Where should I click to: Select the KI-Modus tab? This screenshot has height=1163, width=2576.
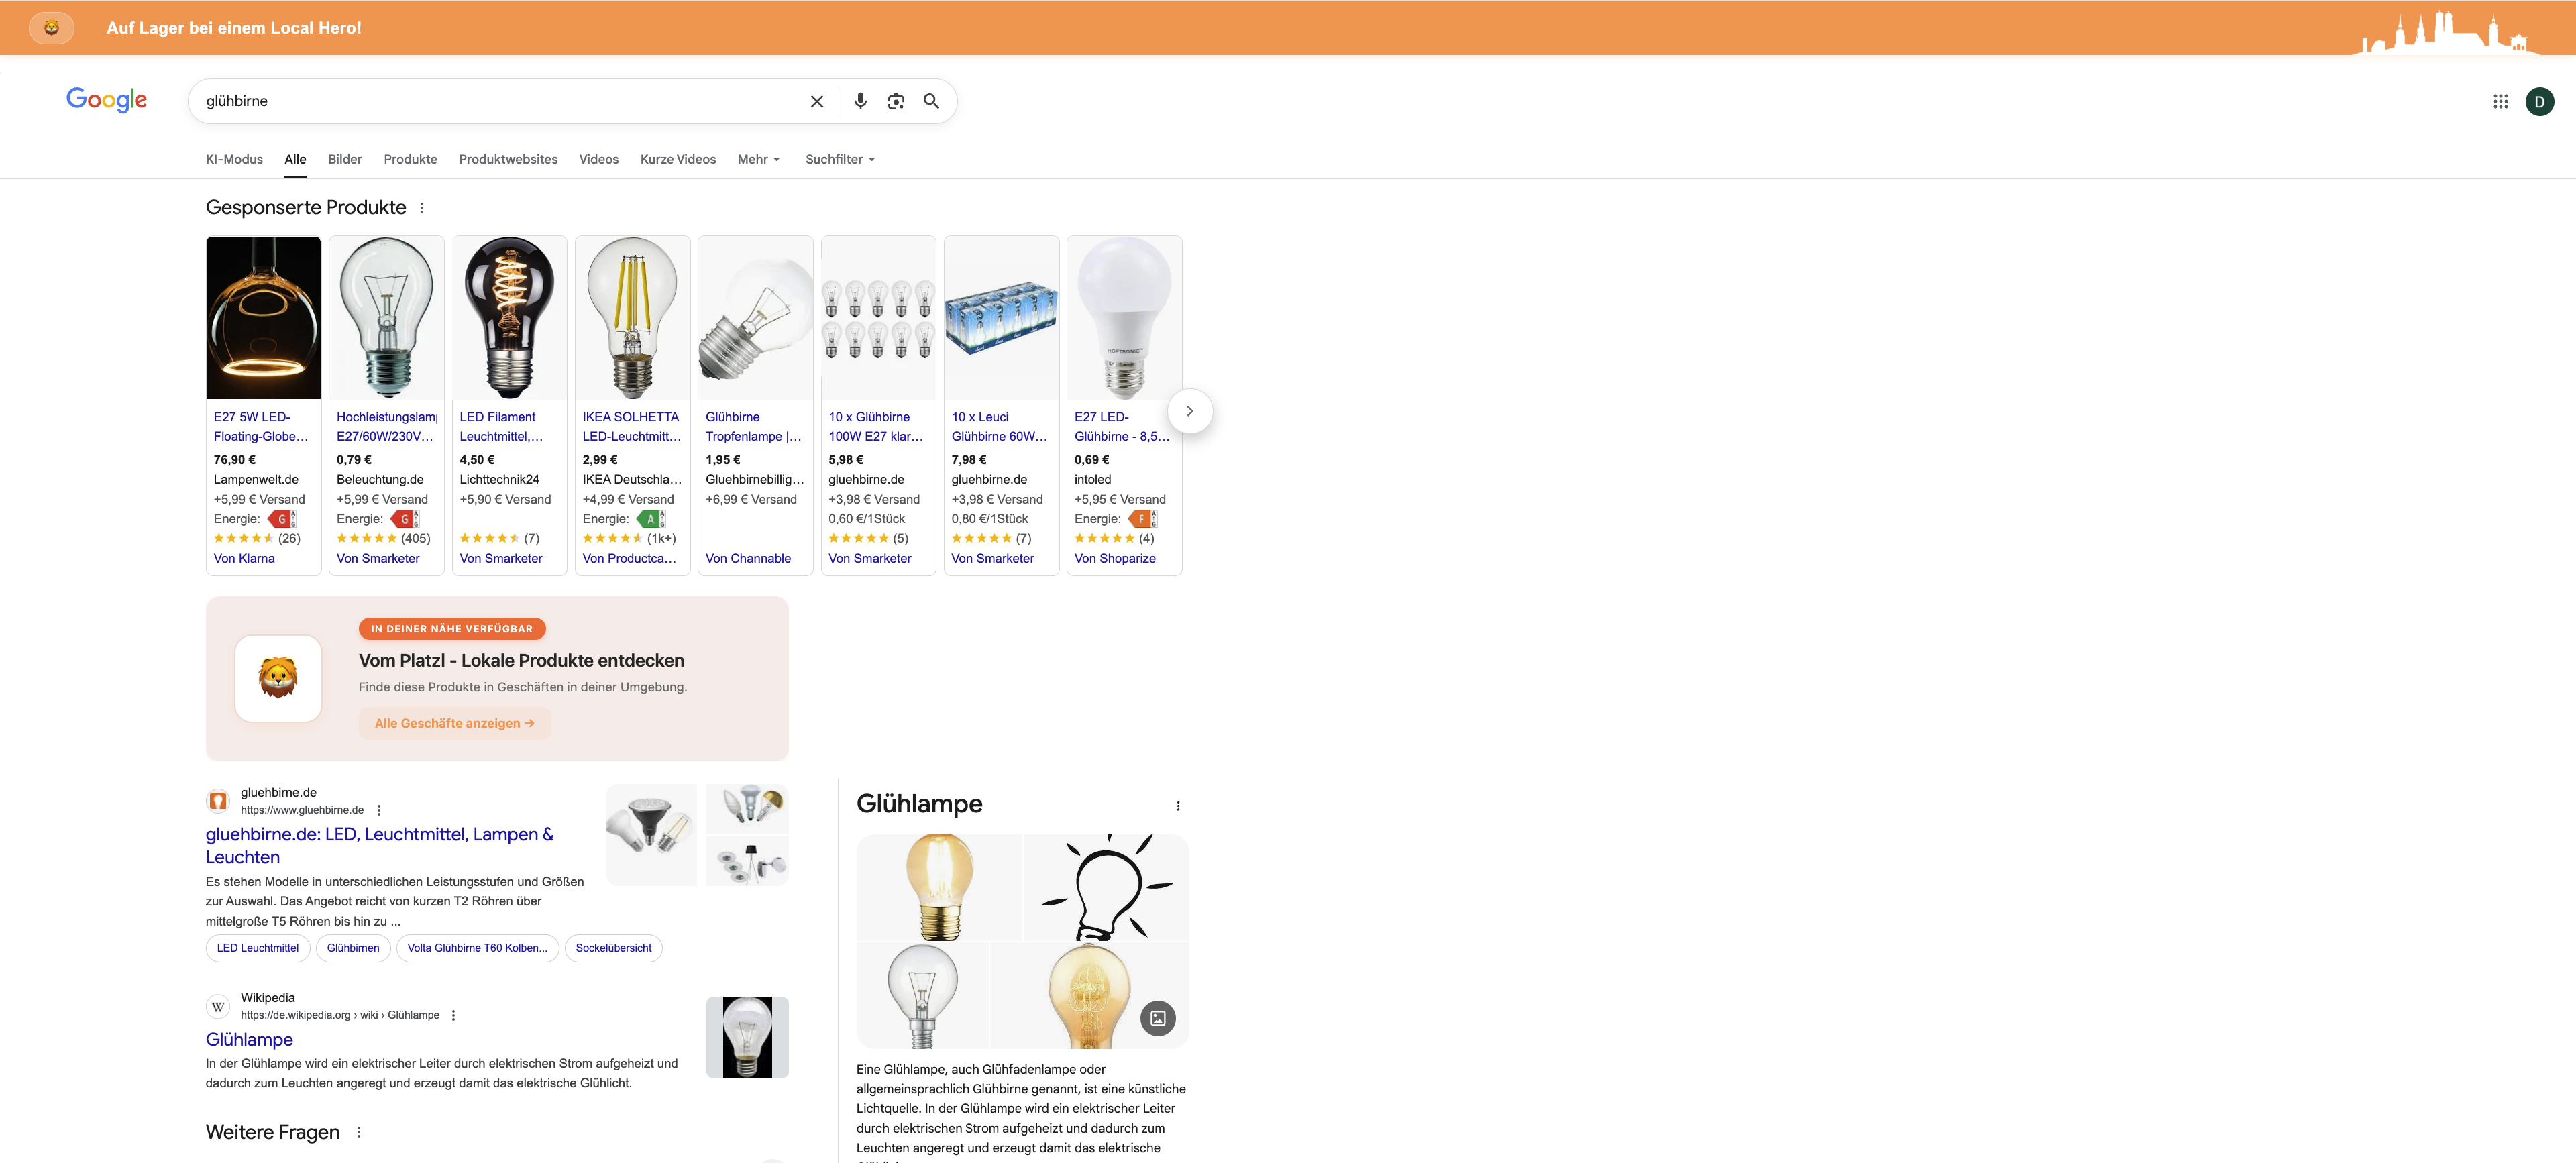234,159
